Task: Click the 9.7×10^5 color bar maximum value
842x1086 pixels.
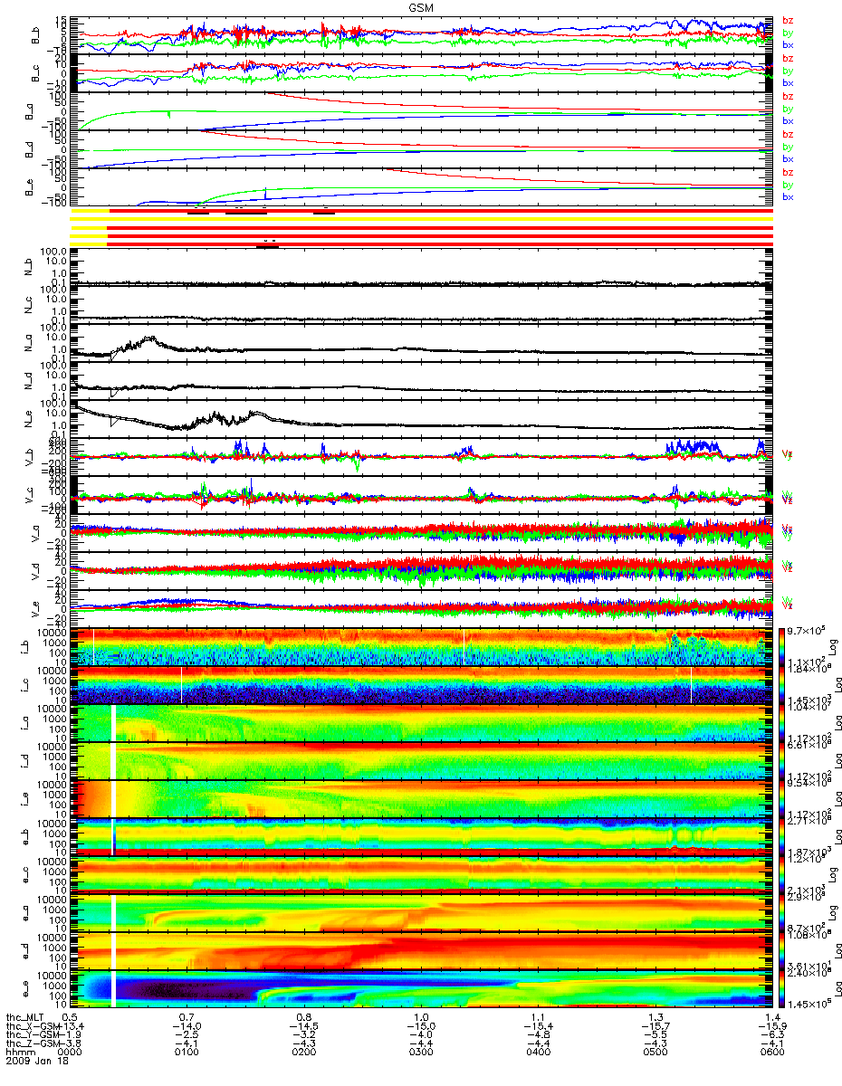Action: (806, 629)
